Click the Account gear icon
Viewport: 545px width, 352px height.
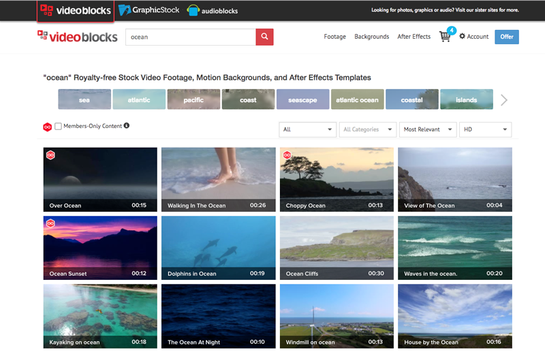(463, 36)
